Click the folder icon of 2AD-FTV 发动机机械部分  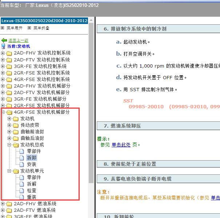[x=9, y=93]
